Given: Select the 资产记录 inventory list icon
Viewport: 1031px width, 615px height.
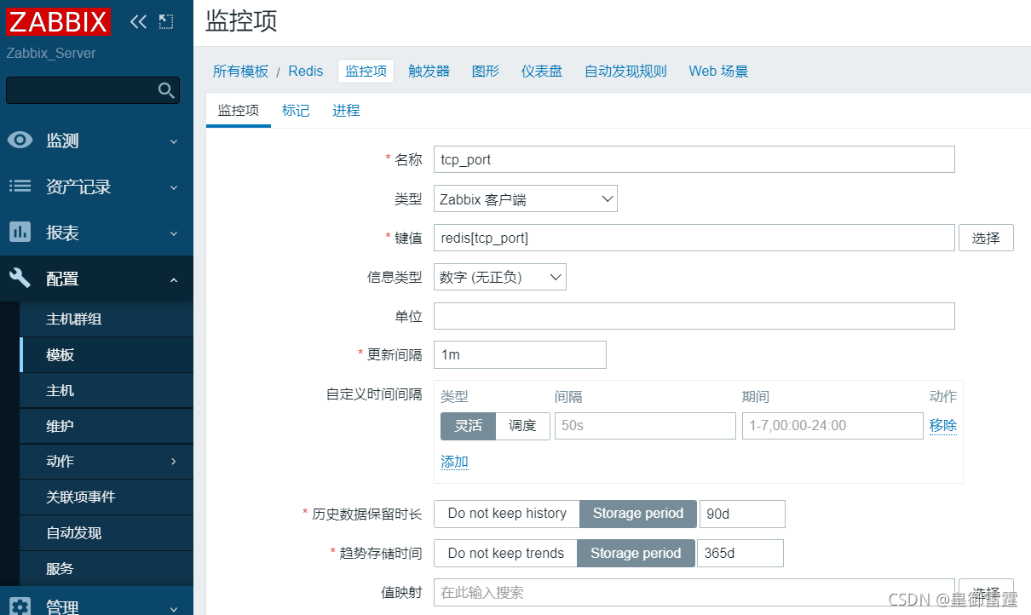Looking at the screenshot, I should (20, 187).
